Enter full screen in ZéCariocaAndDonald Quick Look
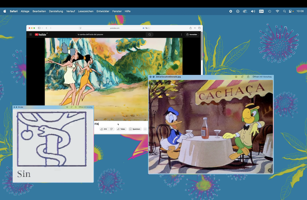 tap(153, 77)
